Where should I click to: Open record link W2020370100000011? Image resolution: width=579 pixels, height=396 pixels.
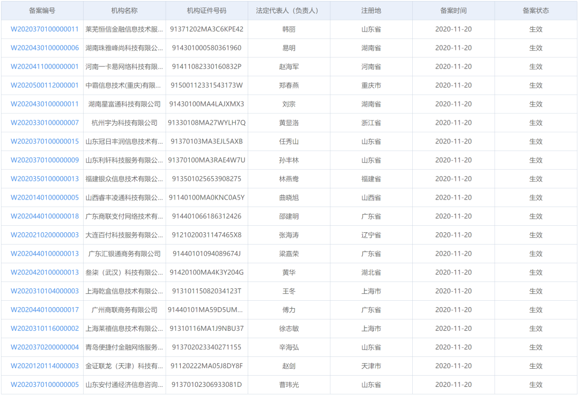pos(44,29)
